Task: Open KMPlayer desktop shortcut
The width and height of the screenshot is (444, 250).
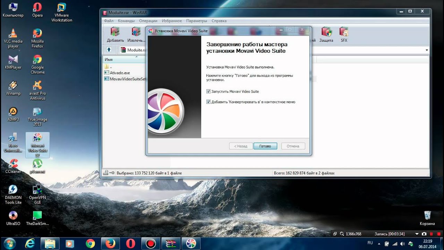Action: [13, 62]
